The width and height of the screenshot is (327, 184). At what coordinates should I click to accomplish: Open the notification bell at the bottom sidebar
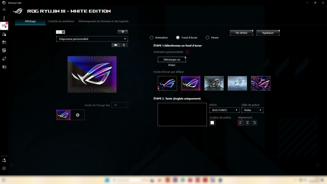4,160
